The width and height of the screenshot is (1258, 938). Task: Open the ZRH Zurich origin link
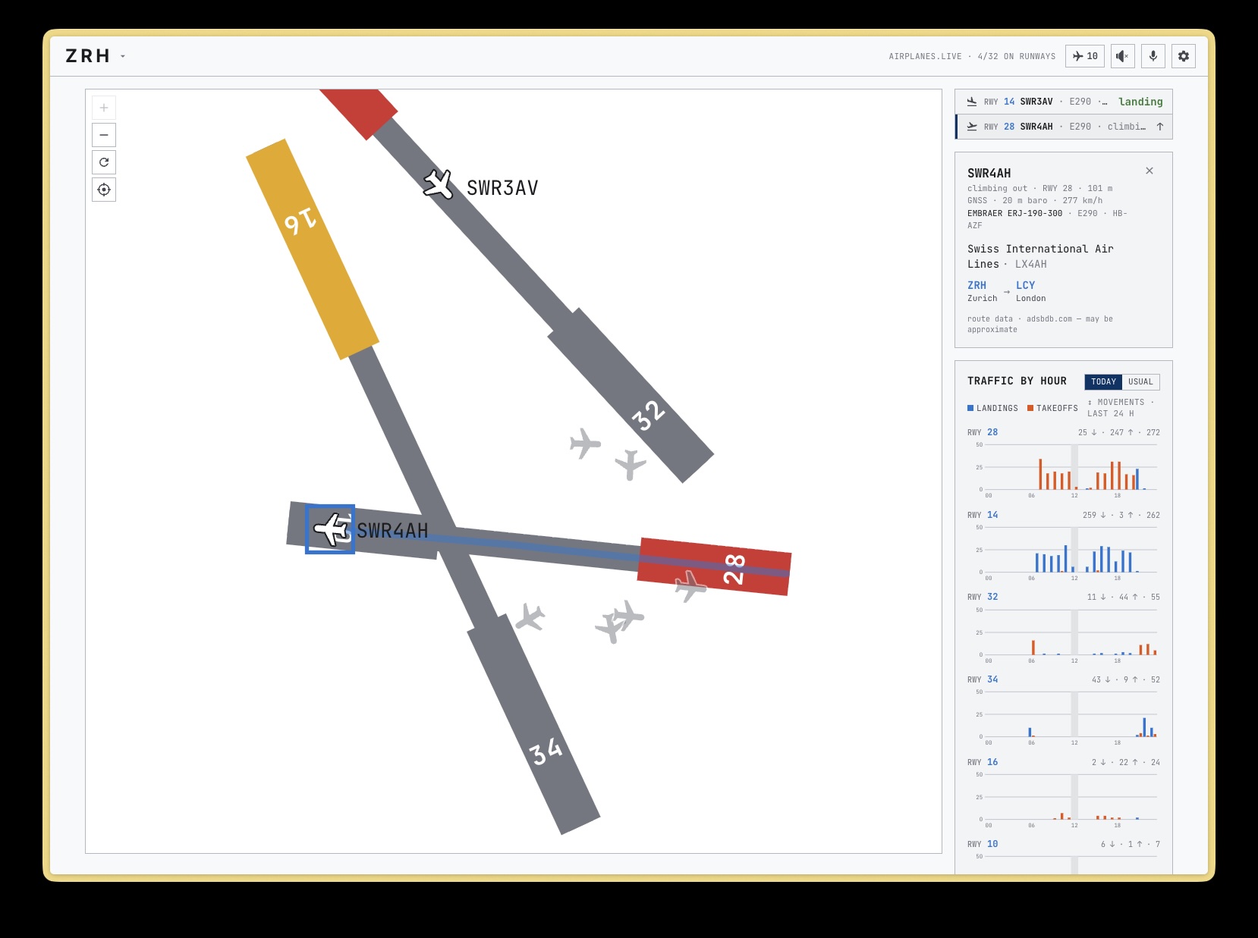977,285
